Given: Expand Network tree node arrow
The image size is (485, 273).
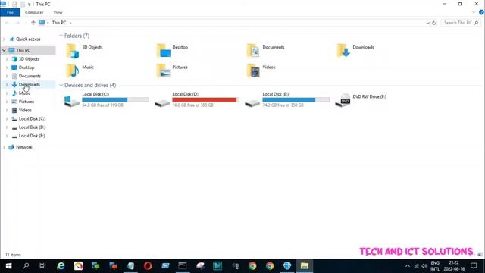Looking at the screenshot, I should 4,147.
